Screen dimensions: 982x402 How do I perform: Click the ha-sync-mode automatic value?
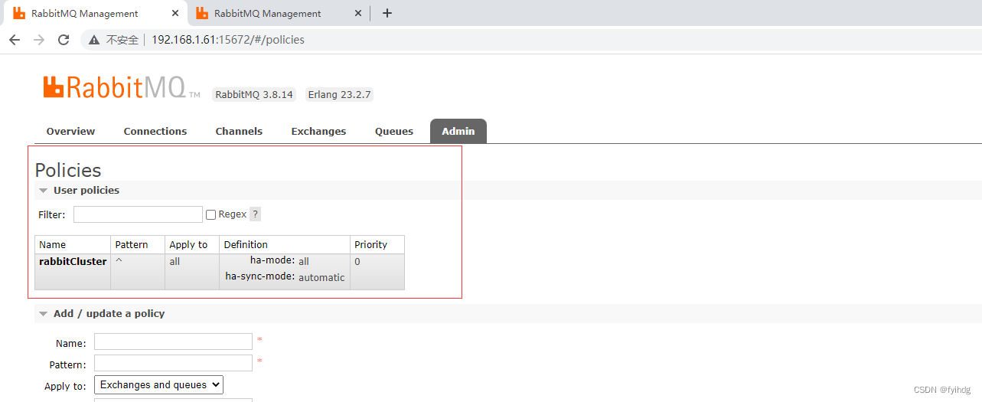[321, 277]
